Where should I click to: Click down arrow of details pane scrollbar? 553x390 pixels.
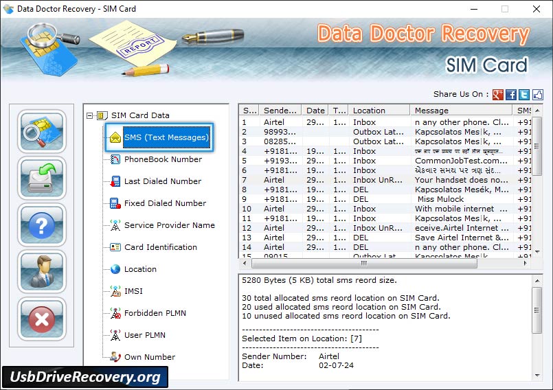[537, 375]
